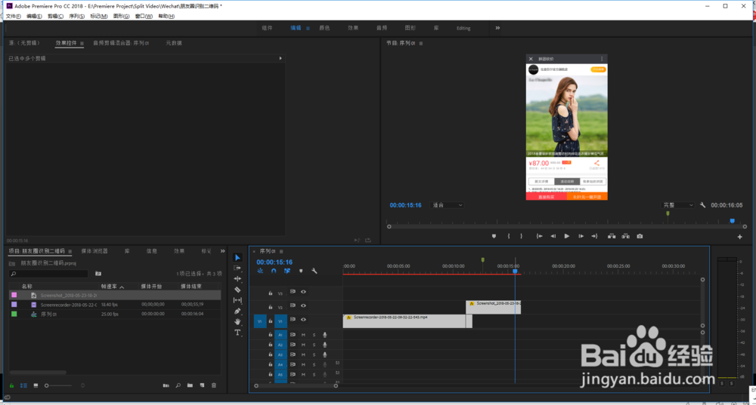Toggle project read-only lock icon
Screen dimensions: 756x405
tap(11, 385)
